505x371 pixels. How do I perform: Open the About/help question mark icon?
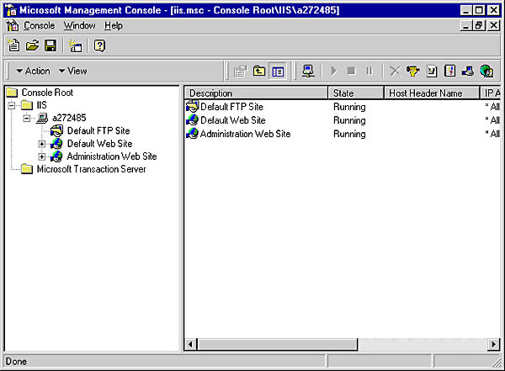pyautogui.click(x=99, y=45)
